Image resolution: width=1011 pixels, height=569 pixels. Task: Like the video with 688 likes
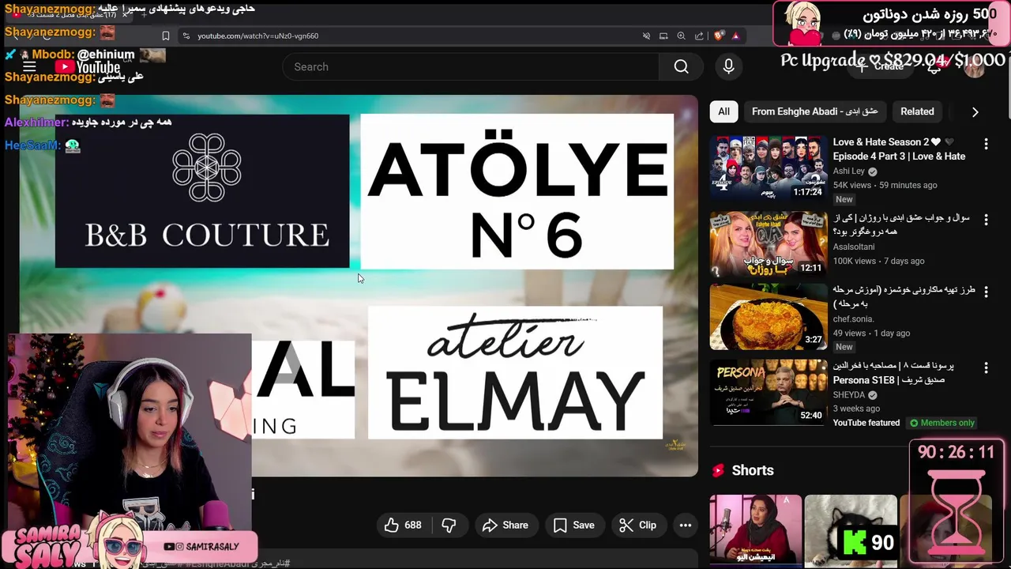point(403,525)
